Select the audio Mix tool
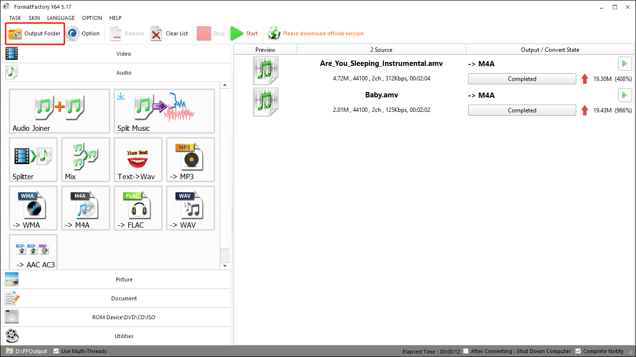636x357 pixels. (85, 159)
